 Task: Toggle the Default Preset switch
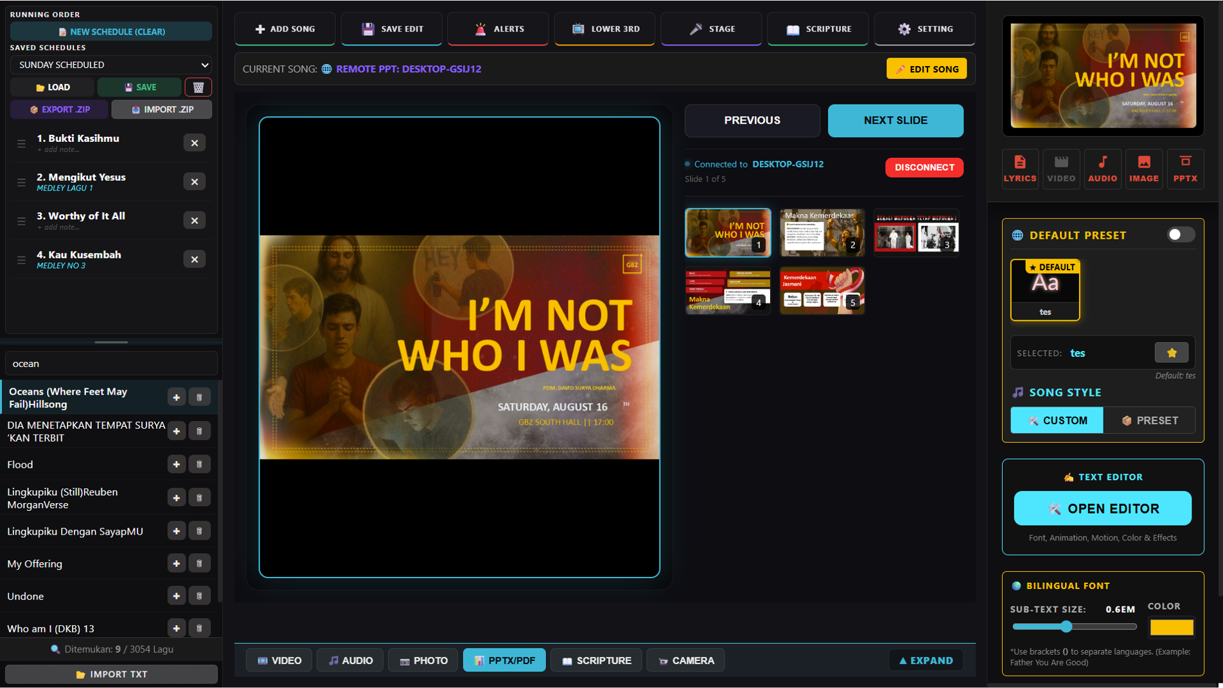coord(1181,235)
